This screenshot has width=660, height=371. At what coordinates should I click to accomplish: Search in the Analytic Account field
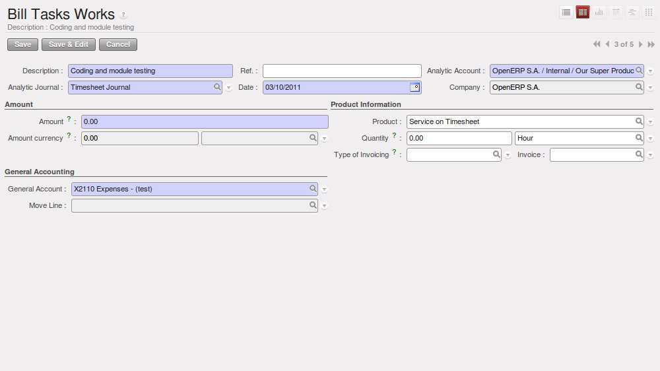click(639, 71)
